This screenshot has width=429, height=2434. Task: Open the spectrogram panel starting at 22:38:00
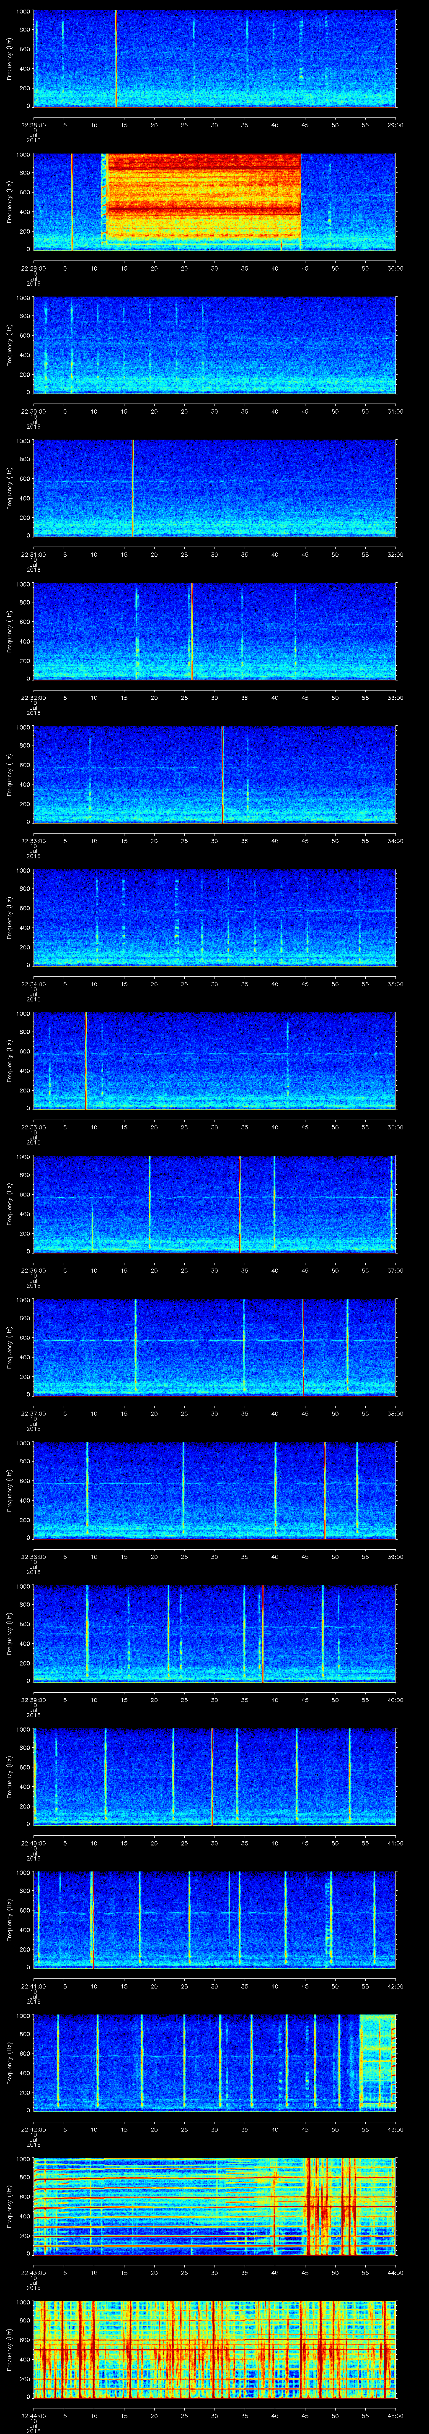(x=214, y=1491)
